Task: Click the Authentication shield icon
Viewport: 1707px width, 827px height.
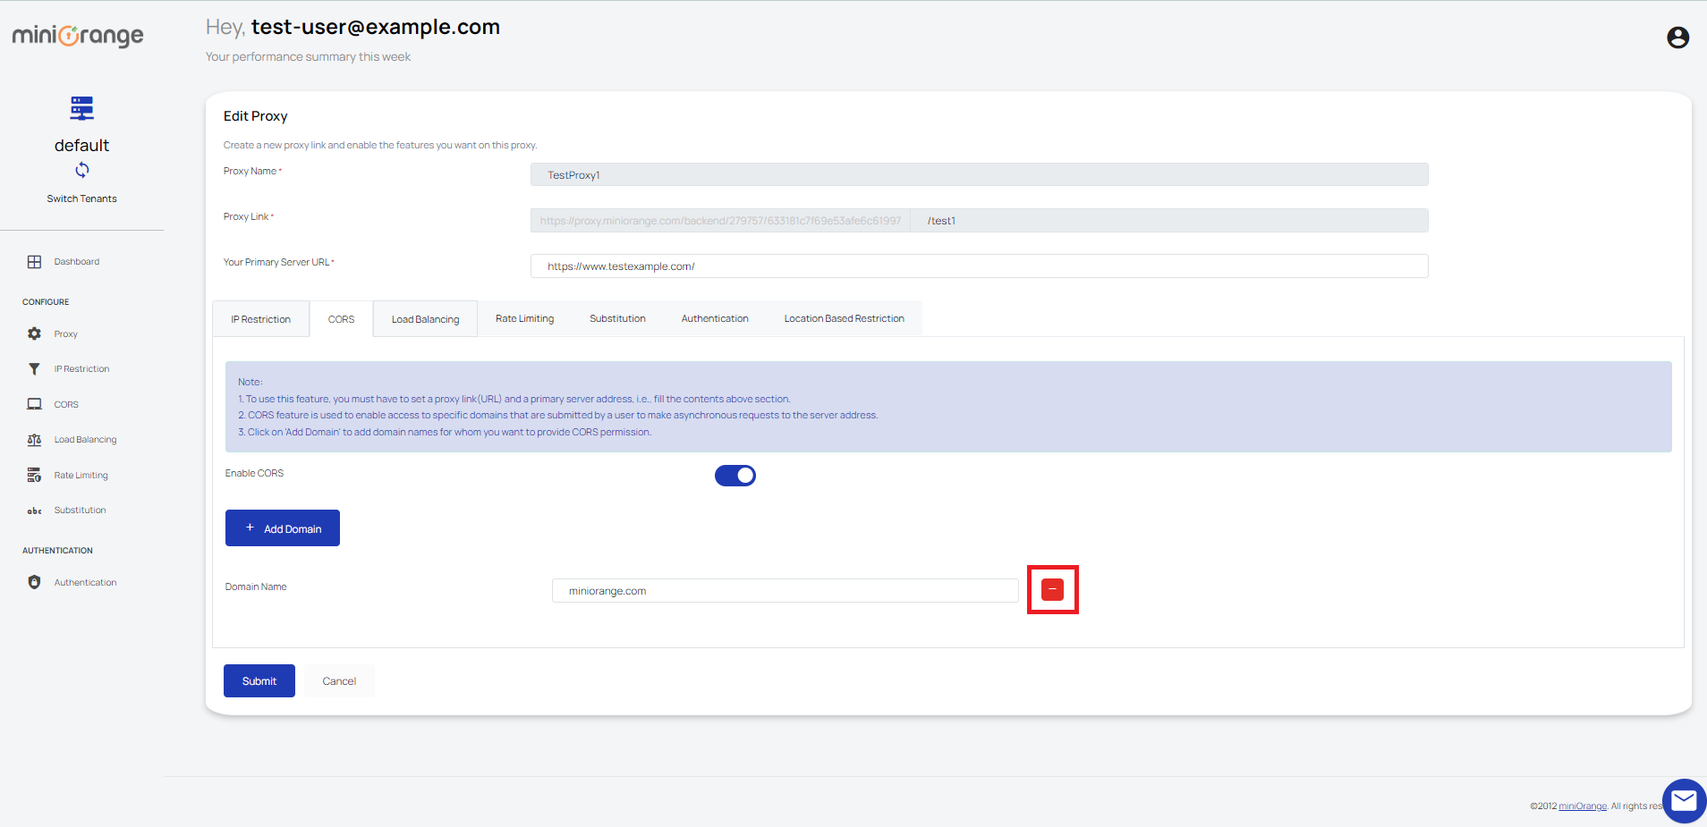Action: 34,582
